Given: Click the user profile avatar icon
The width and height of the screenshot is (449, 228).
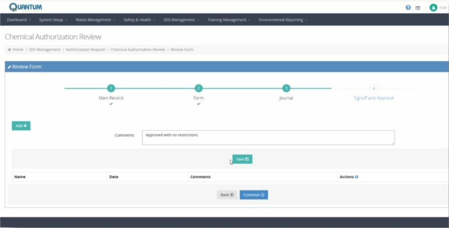Looking at the screenshot, I should (x=433, y=7).
